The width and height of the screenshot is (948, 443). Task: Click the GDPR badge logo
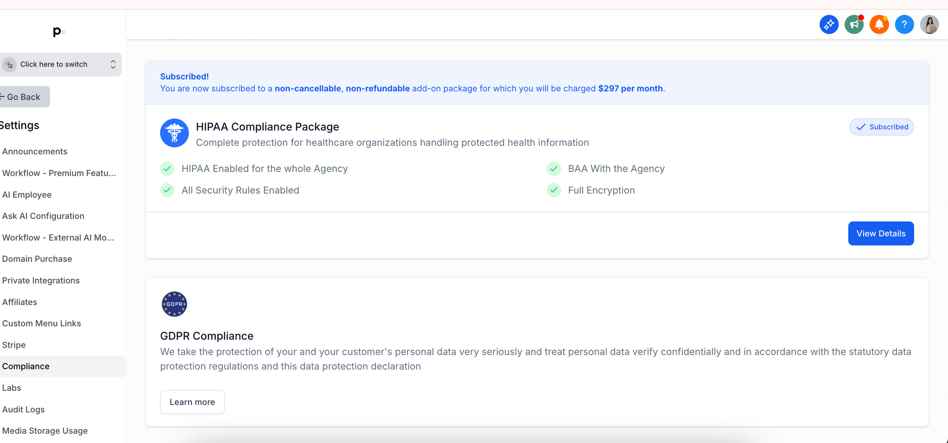coord(174,304)
